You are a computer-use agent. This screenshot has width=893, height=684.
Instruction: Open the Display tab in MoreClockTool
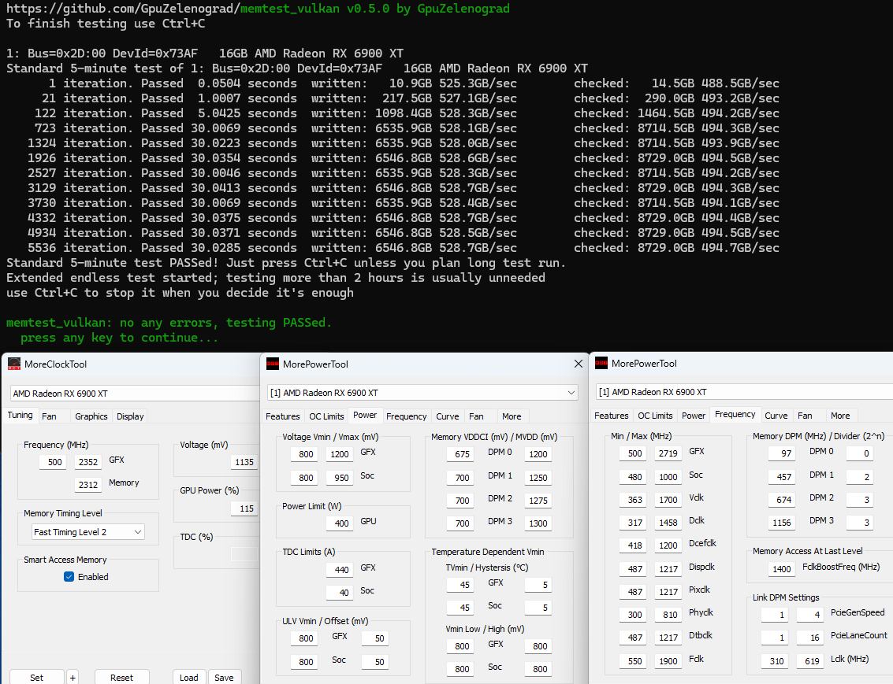click(130, 416)
